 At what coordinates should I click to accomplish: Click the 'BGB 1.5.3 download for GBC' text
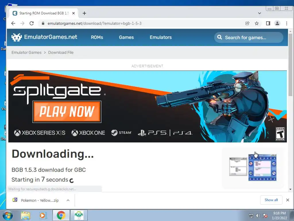pyautogui.click(x=49, y=170)
